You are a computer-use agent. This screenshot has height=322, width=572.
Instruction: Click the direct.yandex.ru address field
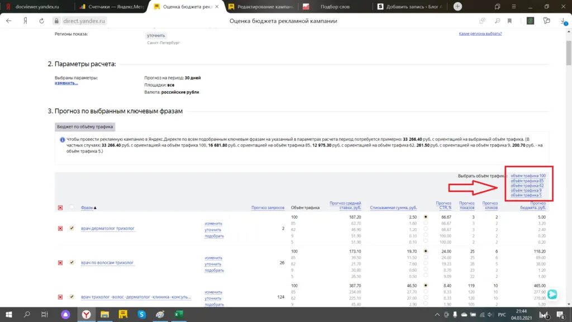click(84, 21)
